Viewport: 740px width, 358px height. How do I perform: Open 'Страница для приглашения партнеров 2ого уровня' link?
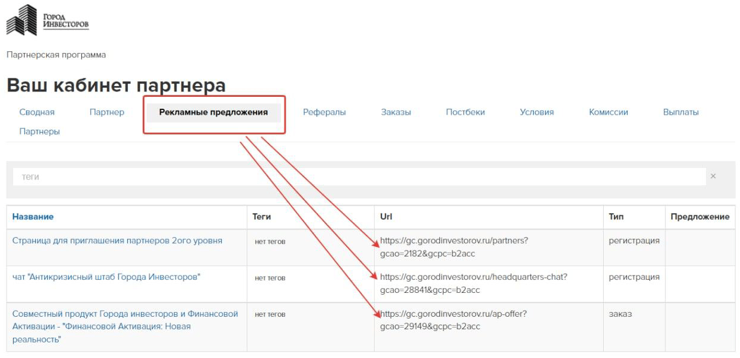coord(117,241)
